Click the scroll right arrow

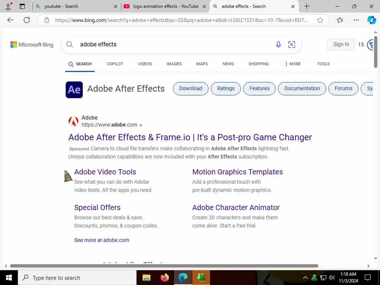[x=368, y=266]
